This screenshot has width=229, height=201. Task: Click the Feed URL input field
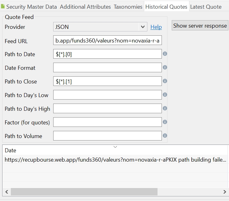(107, 41)
